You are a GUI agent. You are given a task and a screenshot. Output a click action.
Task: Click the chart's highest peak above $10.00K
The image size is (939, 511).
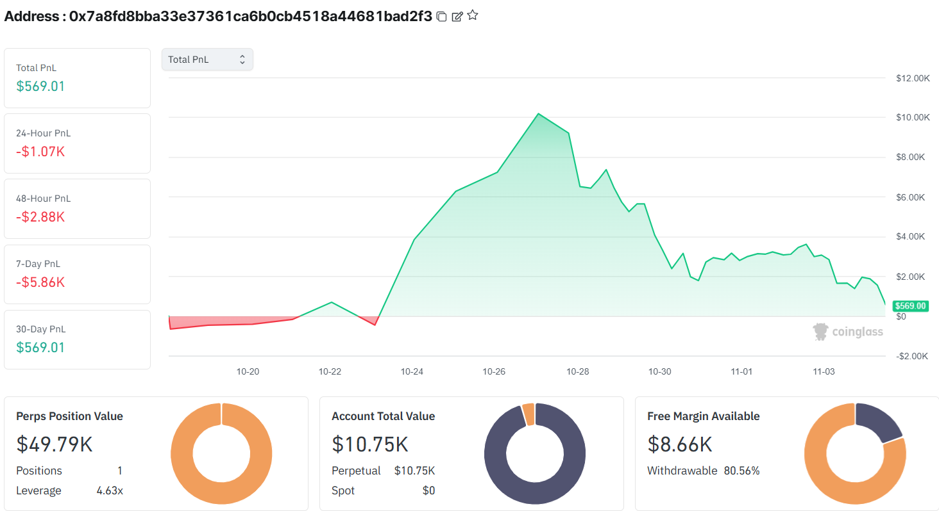pyautogui.click(x=538, y=114)
